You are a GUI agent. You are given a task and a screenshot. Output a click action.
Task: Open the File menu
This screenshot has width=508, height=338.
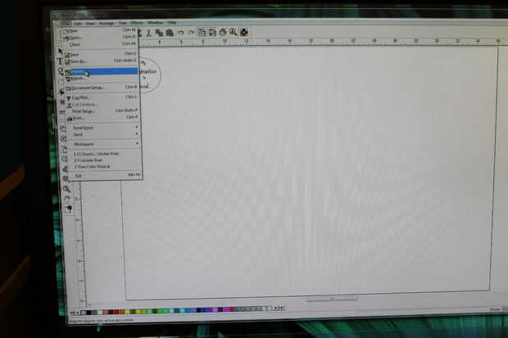tap(66, 24)
